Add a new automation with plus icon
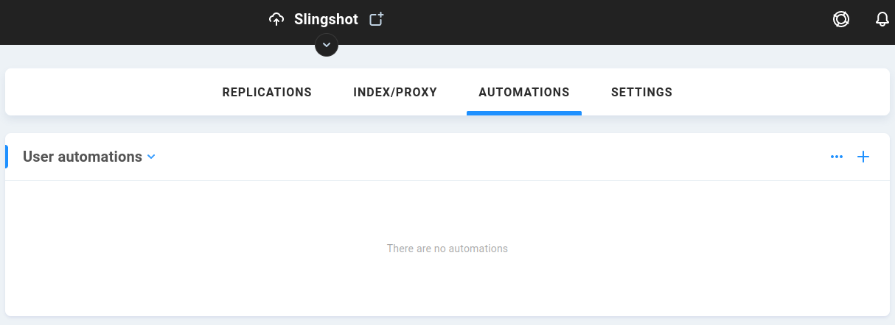 tap(863, 157)
